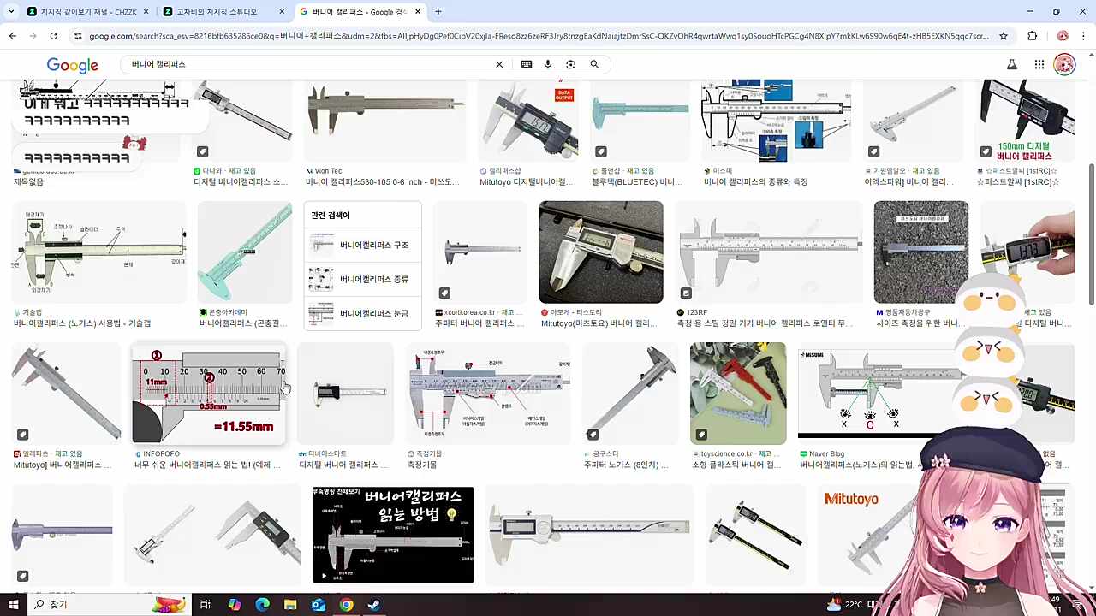Image resolution: width=1096 pixels, height=616 pixels.
Task: Open the Google account avatar menu
Action: point(1064,65)
